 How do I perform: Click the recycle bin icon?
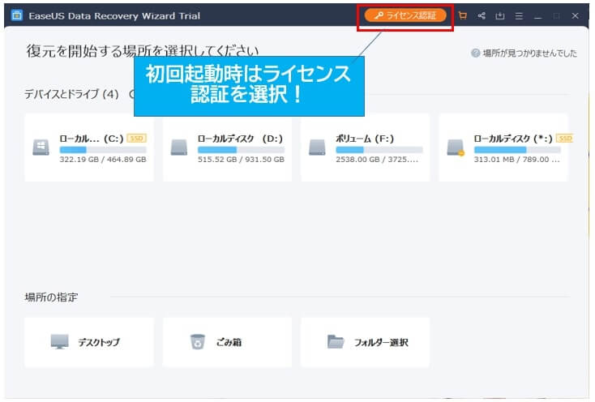click(x=197, y=342)
